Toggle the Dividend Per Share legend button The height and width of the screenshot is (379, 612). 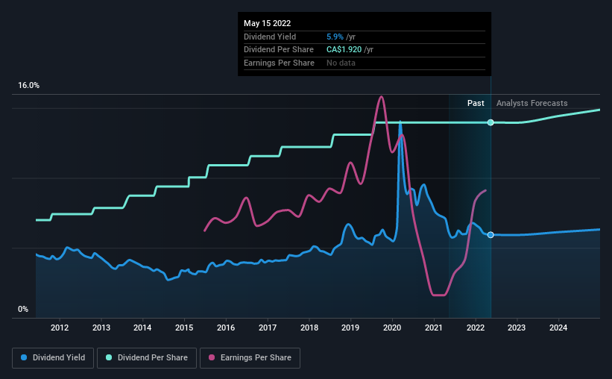147,358
